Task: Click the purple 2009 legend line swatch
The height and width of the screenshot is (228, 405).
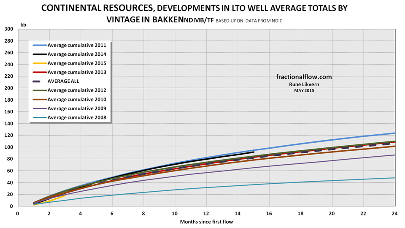Action: pyautogui.click(x=38, y=109)
